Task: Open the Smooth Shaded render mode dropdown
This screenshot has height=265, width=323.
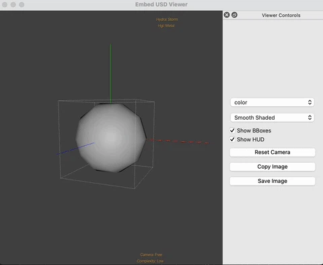Action: [x=272, y=118]
